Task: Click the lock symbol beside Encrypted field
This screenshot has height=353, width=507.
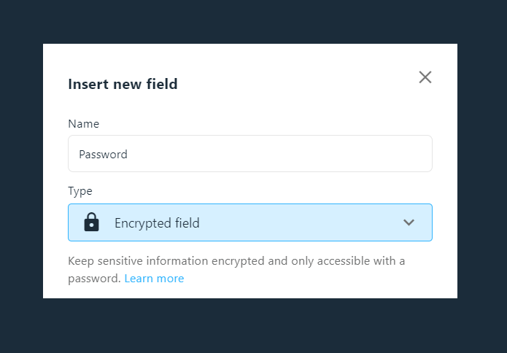Action: 91,222
